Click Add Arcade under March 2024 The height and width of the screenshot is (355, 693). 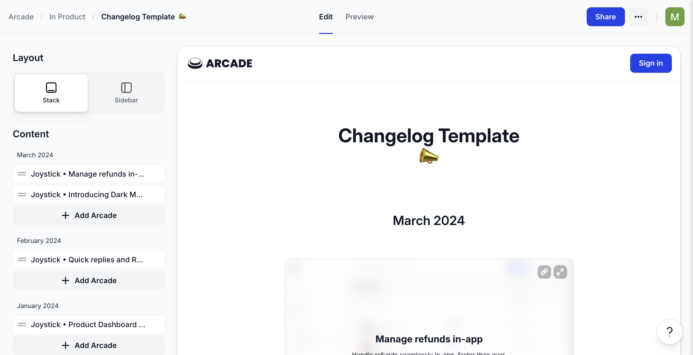89,215
